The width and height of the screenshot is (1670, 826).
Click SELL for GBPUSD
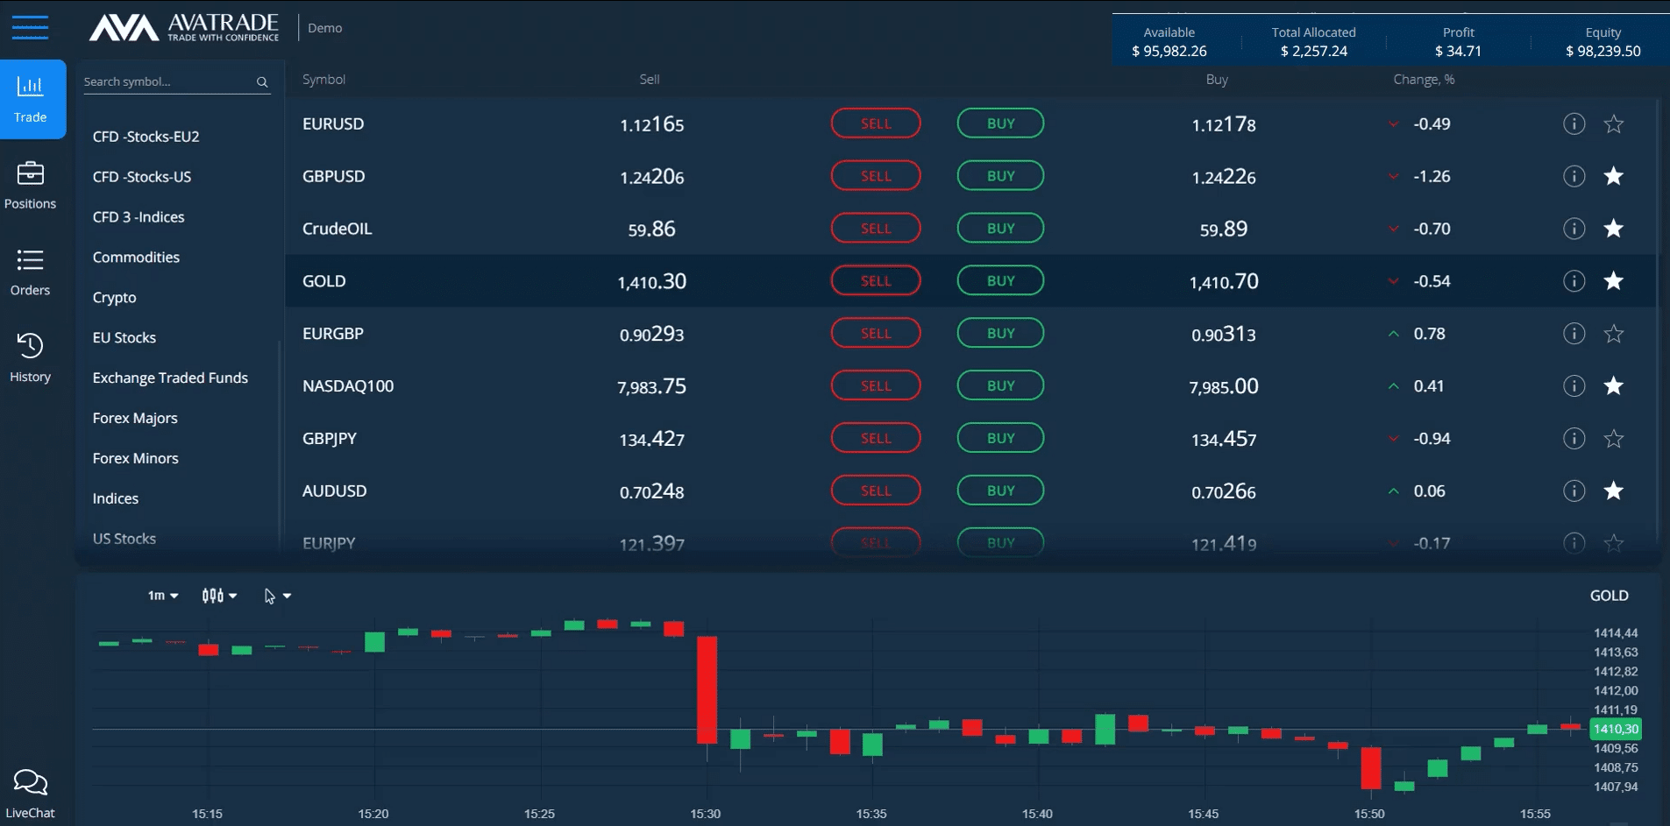coord(876,176)
